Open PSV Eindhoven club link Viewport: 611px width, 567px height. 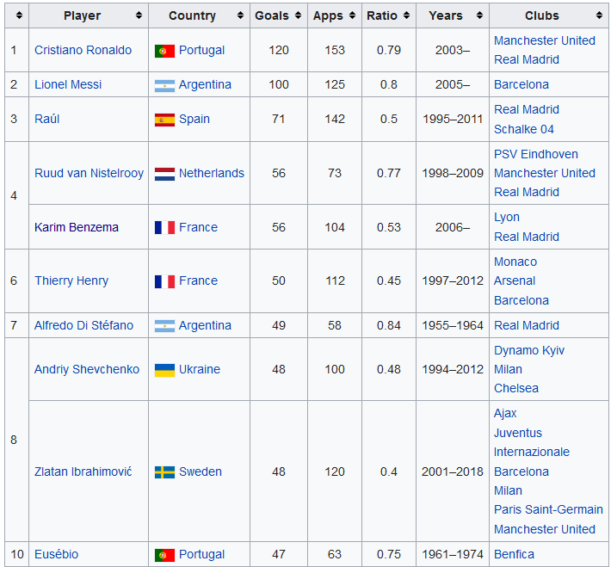pos(536,154)
